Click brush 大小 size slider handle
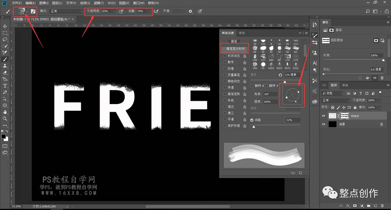The width and height of the screenshot is (391, 210). [285, 82]
